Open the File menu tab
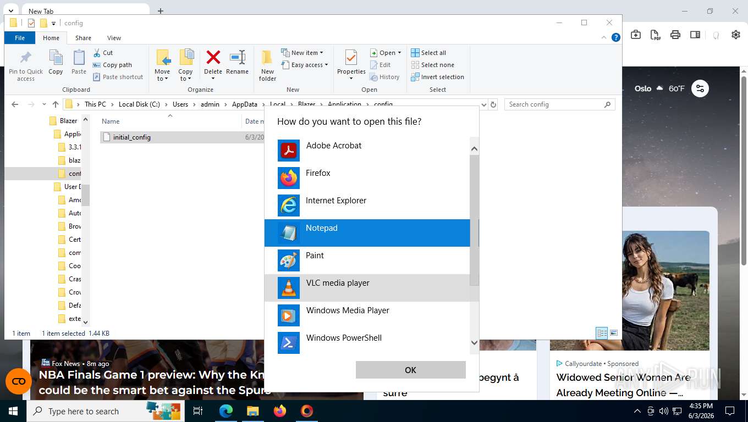This screenshot has width=748, height=422. 20,38
